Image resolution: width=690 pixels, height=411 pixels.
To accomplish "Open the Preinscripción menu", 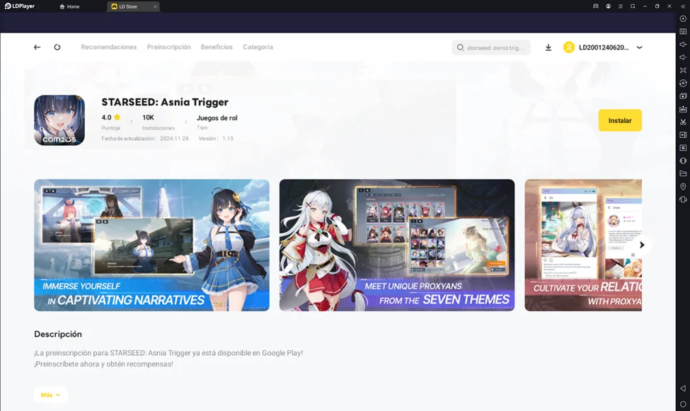I will [169, 47].
